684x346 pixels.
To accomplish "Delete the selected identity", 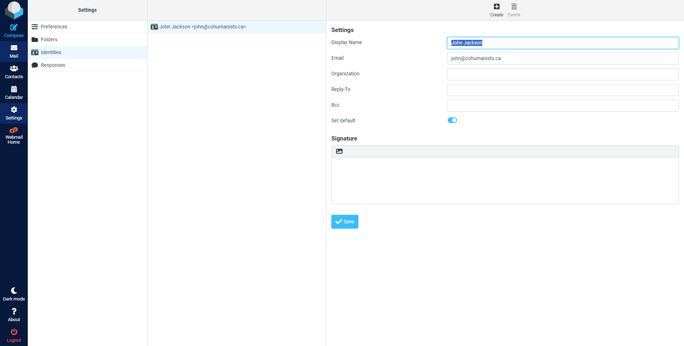I will [514, 10].
